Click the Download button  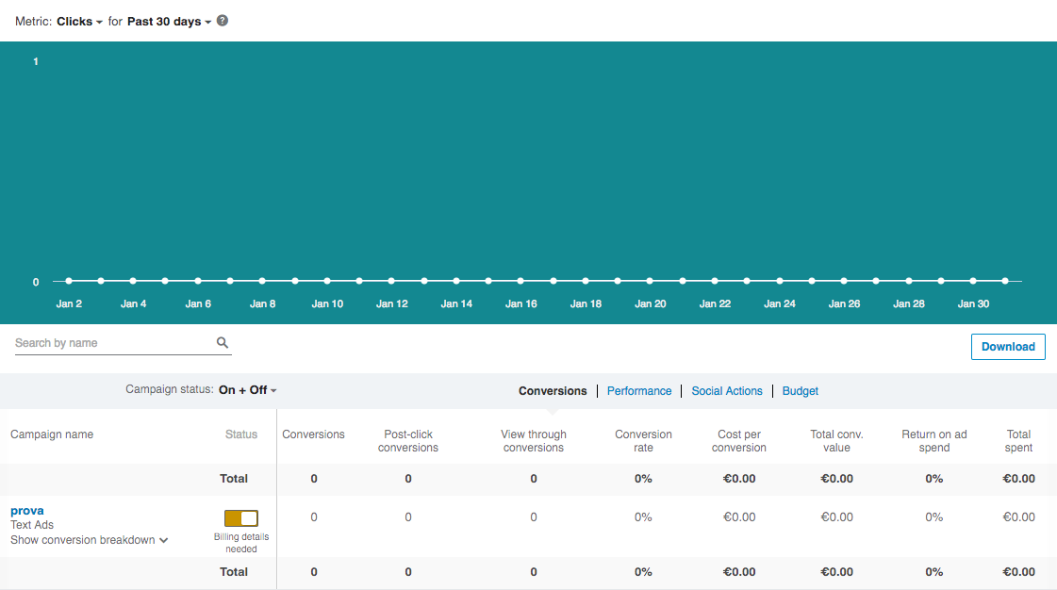1008,346
